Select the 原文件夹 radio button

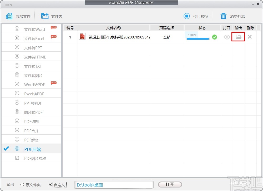[x=22, y=185]
